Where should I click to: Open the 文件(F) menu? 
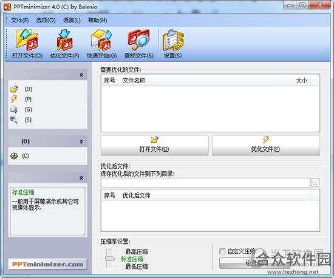[x=20, y=21]
